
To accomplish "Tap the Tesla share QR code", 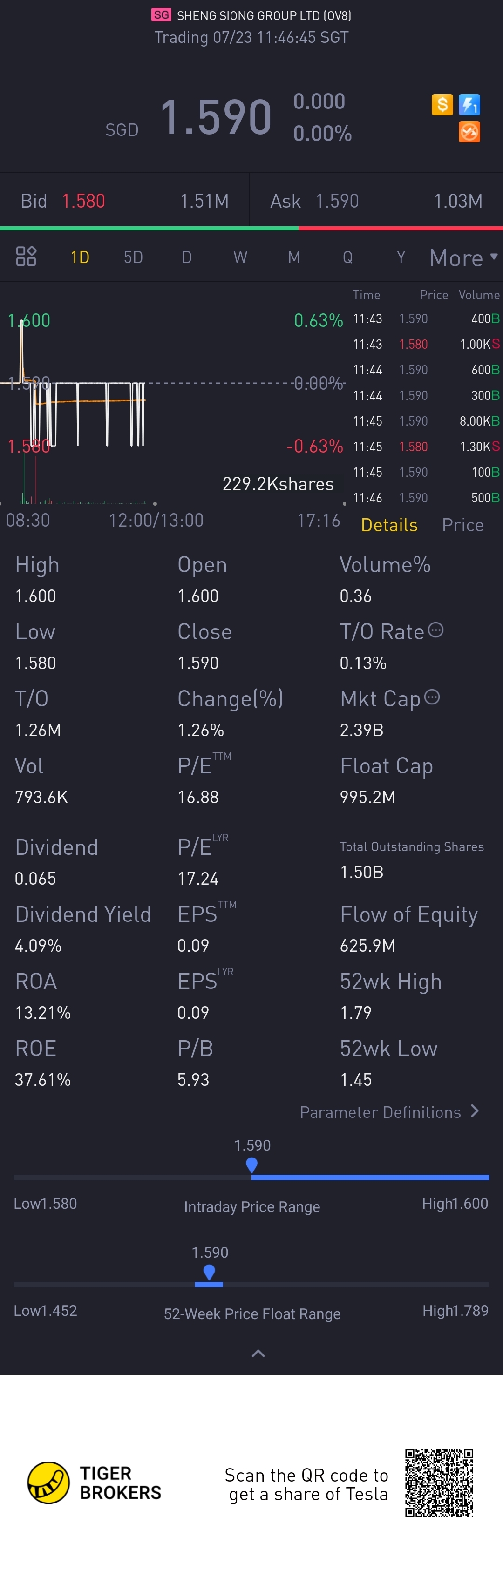I will click(439, 1483).
